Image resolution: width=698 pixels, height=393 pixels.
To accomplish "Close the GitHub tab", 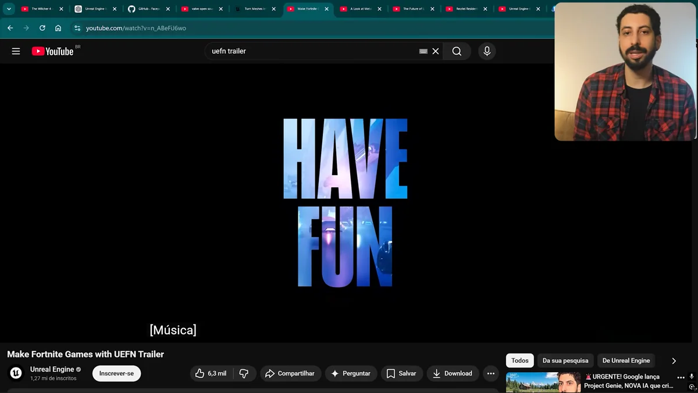I will 168,9.
